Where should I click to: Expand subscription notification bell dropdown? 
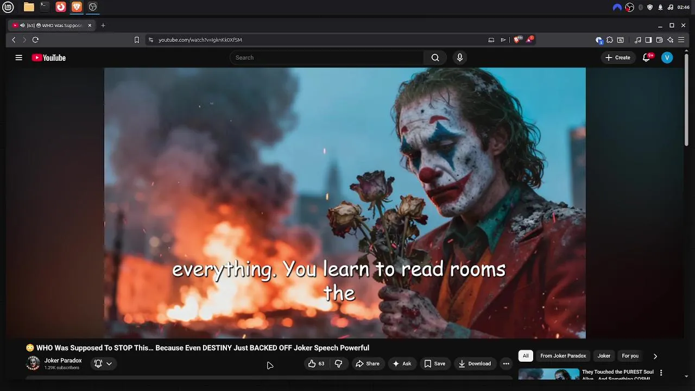pos(103,364)
